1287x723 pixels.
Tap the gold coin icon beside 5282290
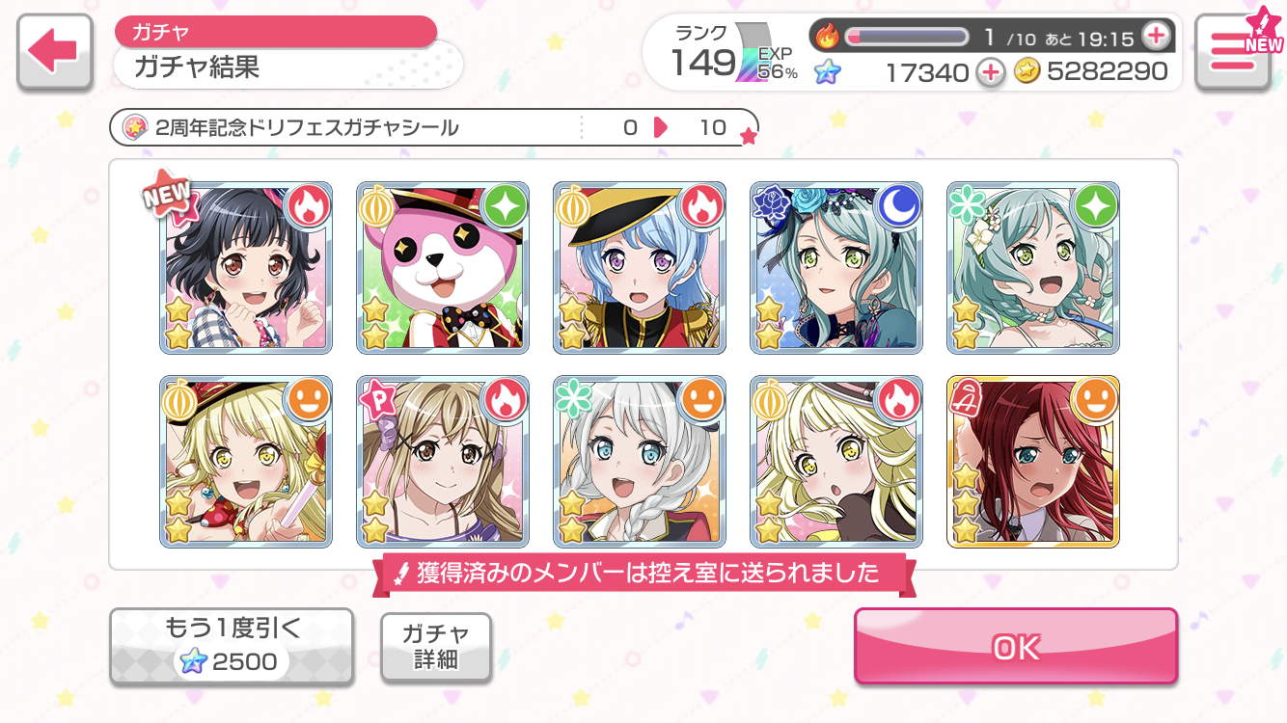(x=1027, y=71)
